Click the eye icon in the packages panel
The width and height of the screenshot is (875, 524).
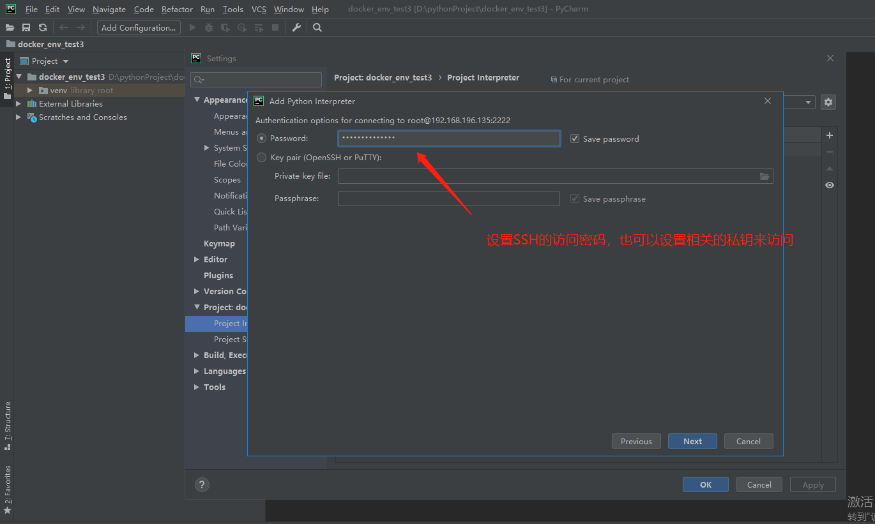[x=829, y=185]
